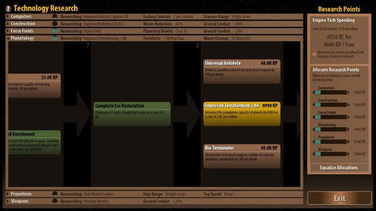Decrease Computers allocation with left arrow
This screenshot has height=211, width=376.
click(314, 92)
